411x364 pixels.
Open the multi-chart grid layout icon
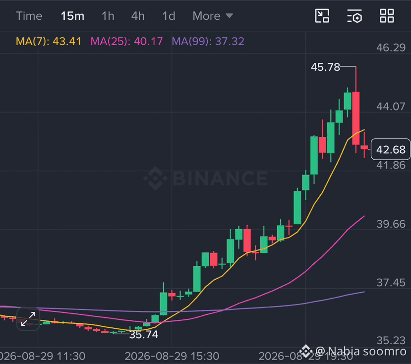click(387, 16)
